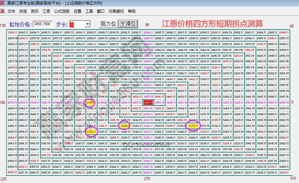Open the 文件 menu
This screenshot has height=183, width=299.
pyautogui.click(x=11, y=11)
